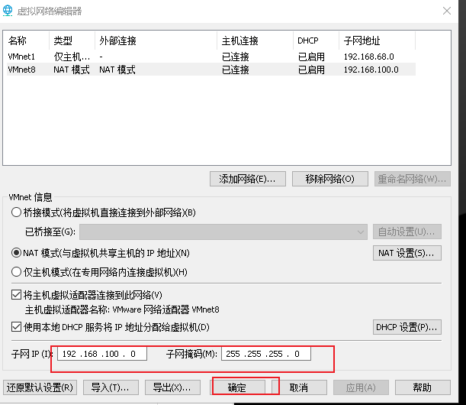Open the 已桥接至 dropdown
The height and width of the screenshot is (405, 466).
coord(223,232)
